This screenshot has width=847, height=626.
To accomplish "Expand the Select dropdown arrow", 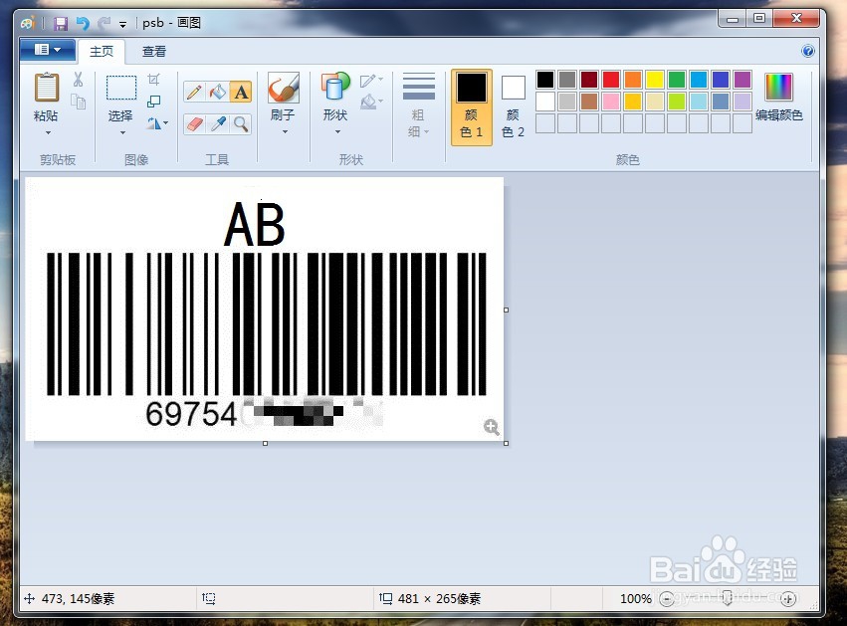I will 122,133.
